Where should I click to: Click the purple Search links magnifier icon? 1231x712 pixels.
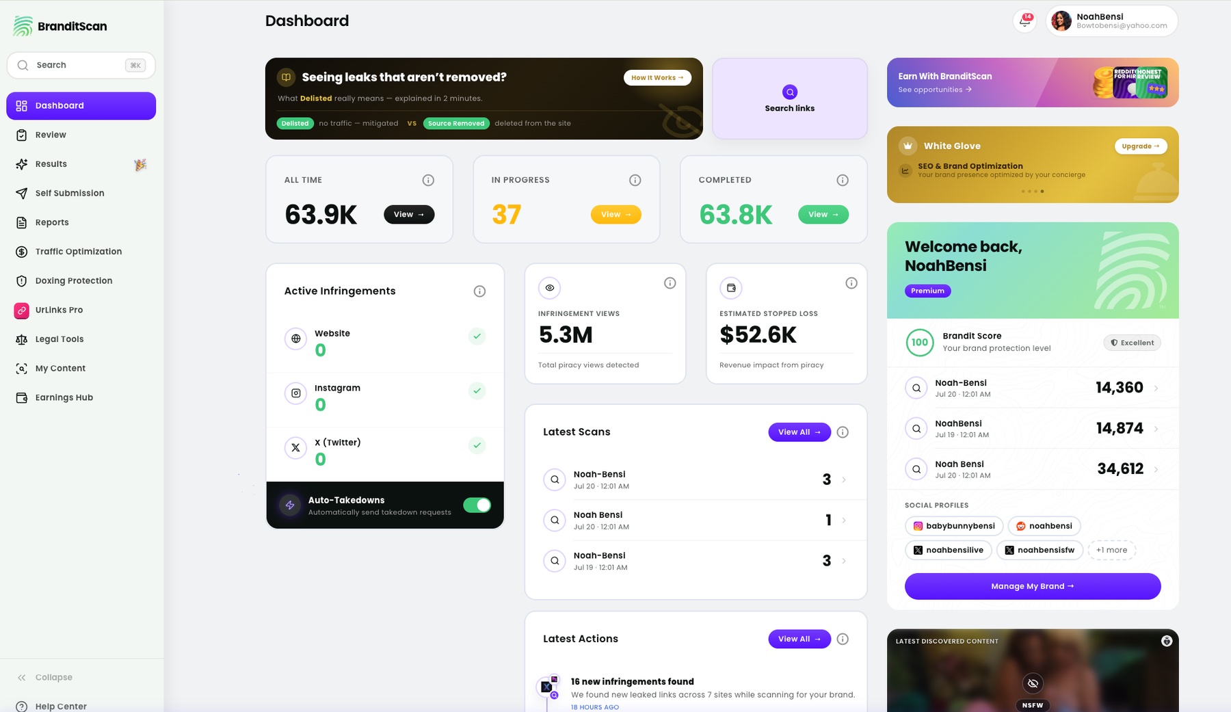click(x=790, y=92)
